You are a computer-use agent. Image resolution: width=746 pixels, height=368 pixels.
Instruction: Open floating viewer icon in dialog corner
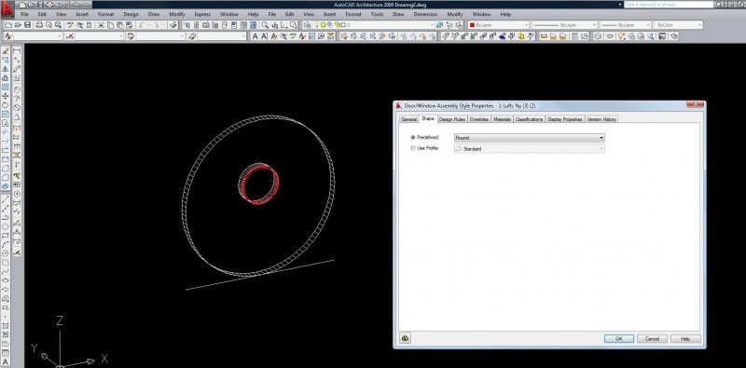pos(406,338)
